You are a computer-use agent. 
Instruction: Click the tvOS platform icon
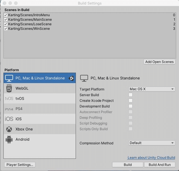[x=9, y=98]
